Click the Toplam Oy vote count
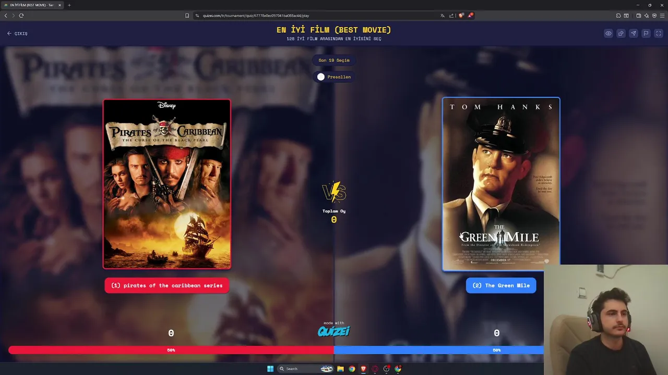Viewport: 668px width, 375px height. (334, 220)
